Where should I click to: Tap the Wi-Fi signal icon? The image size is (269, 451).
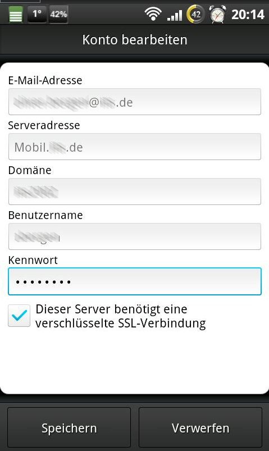click(x=153, y=14)
